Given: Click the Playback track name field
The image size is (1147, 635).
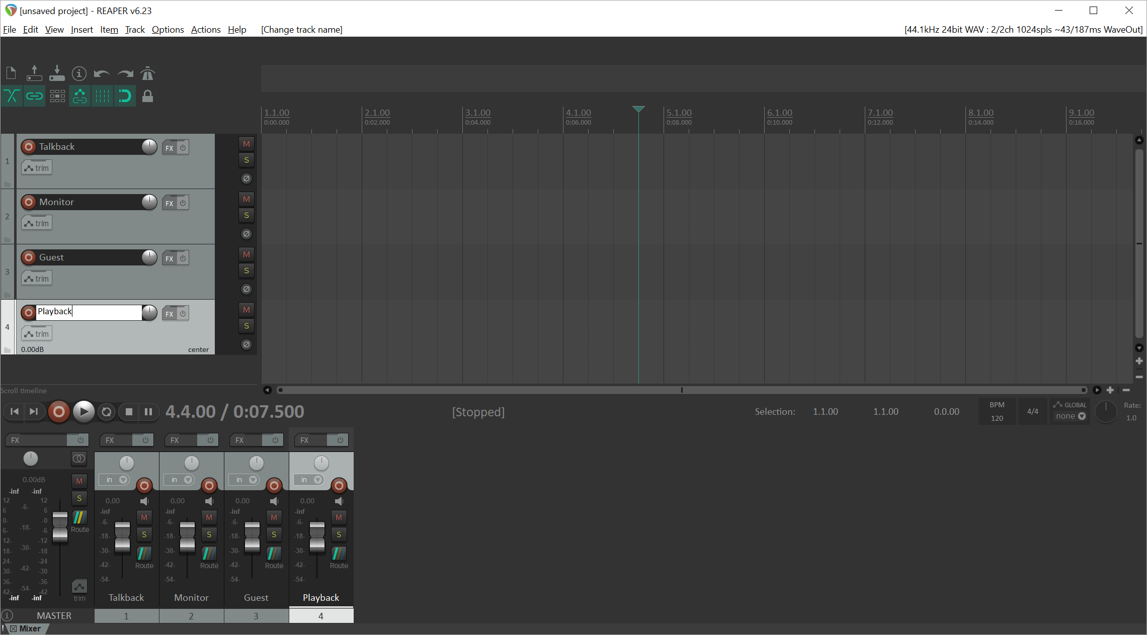Looking at the screenshot, I should [89, 312].
